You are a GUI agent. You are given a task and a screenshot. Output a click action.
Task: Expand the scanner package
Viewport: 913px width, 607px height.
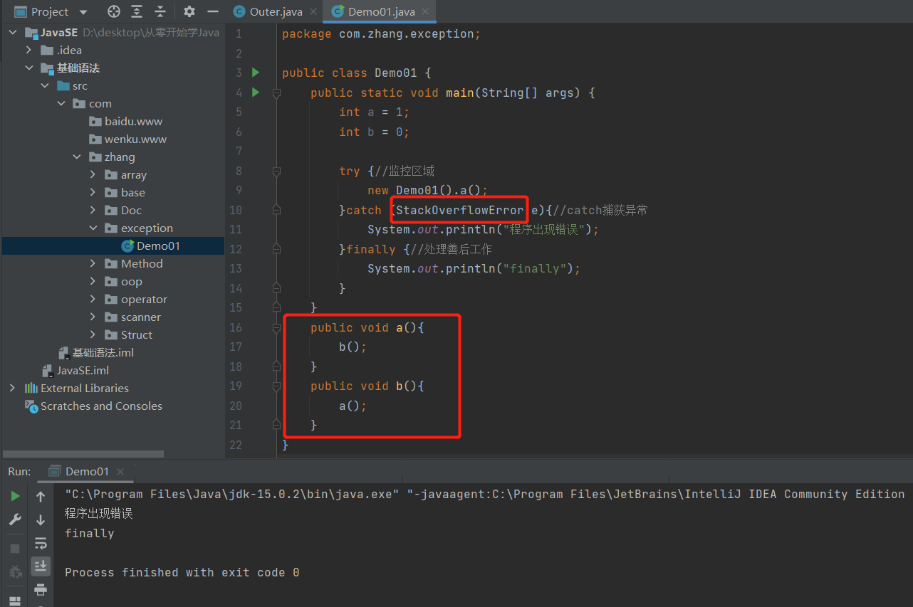click(93, 317)
